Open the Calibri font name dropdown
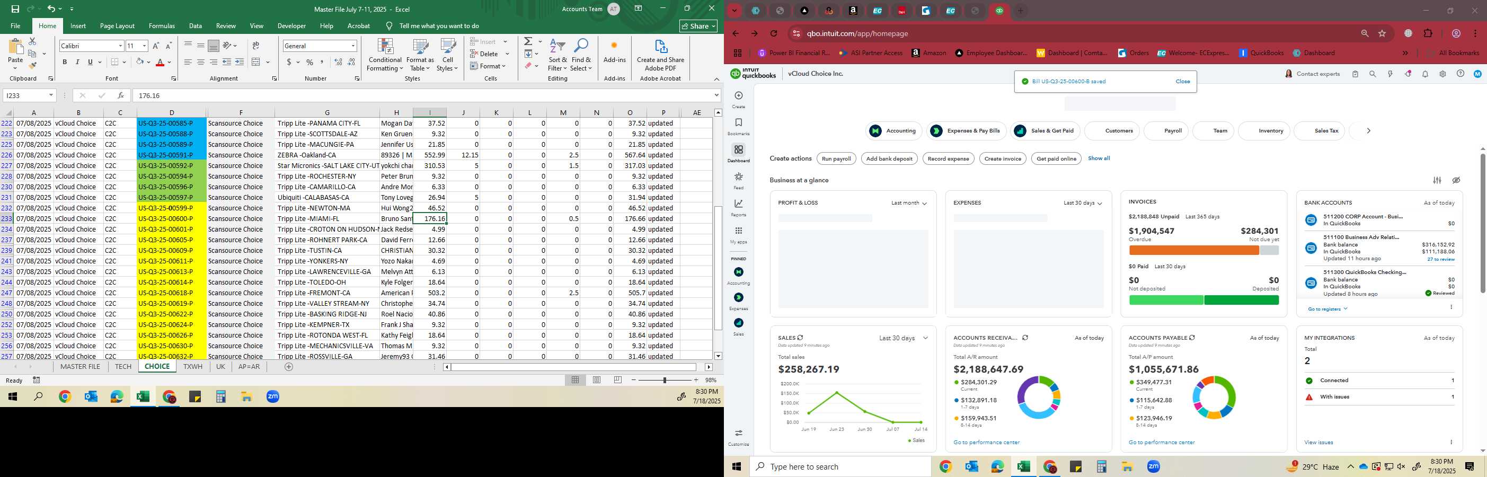The width and height of the screenshot is (1487, 477). (120, 46)
